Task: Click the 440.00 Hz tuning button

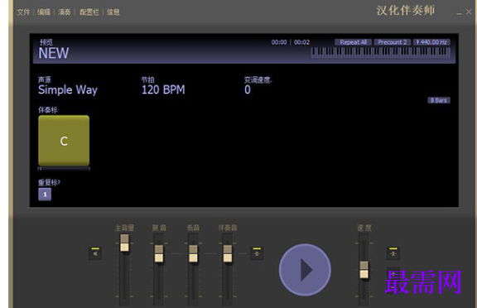Action: [431, 42]
